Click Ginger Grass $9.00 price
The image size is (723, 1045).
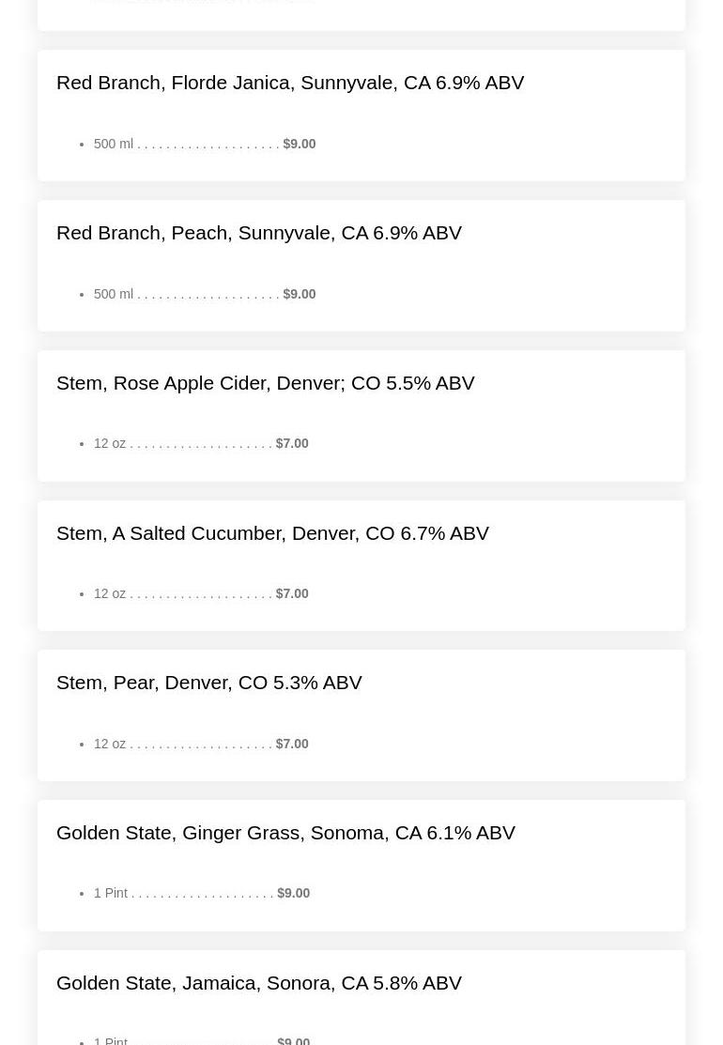pos(293,893)
